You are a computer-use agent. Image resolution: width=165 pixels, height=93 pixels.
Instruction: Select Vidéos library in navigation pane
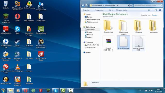[x=89, y=37]
